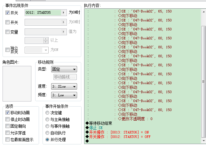Enable the 停止时动画 option
The height and width of the screenshot is (145, 206).
(7, 119)
